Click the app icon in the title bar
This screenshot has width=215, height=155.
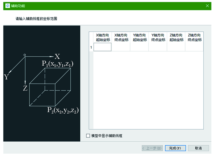click(8, 6)
